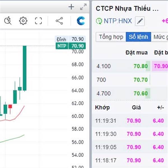The image size is (168, 168).
Task: Select the trade row at 11:19:30
Action: tap(130, 134)
